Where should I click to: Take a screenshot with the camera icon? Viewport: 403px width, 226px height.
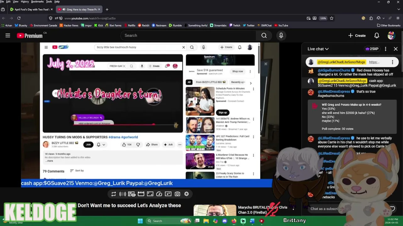[x=177, y=194]
